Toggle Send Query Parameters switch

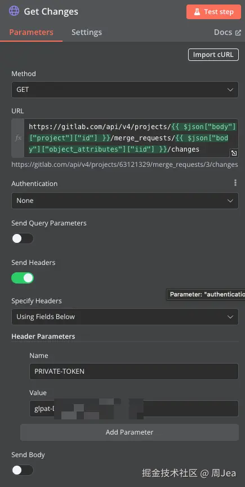23,238
